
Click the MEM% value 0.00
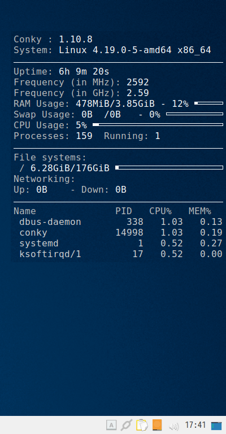click(211, 254)
